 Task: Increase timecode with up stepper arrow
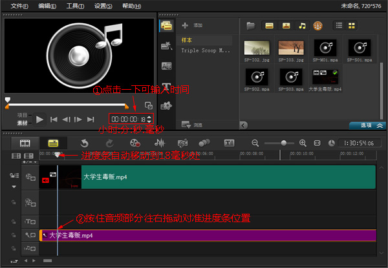[x=149, y=117]
